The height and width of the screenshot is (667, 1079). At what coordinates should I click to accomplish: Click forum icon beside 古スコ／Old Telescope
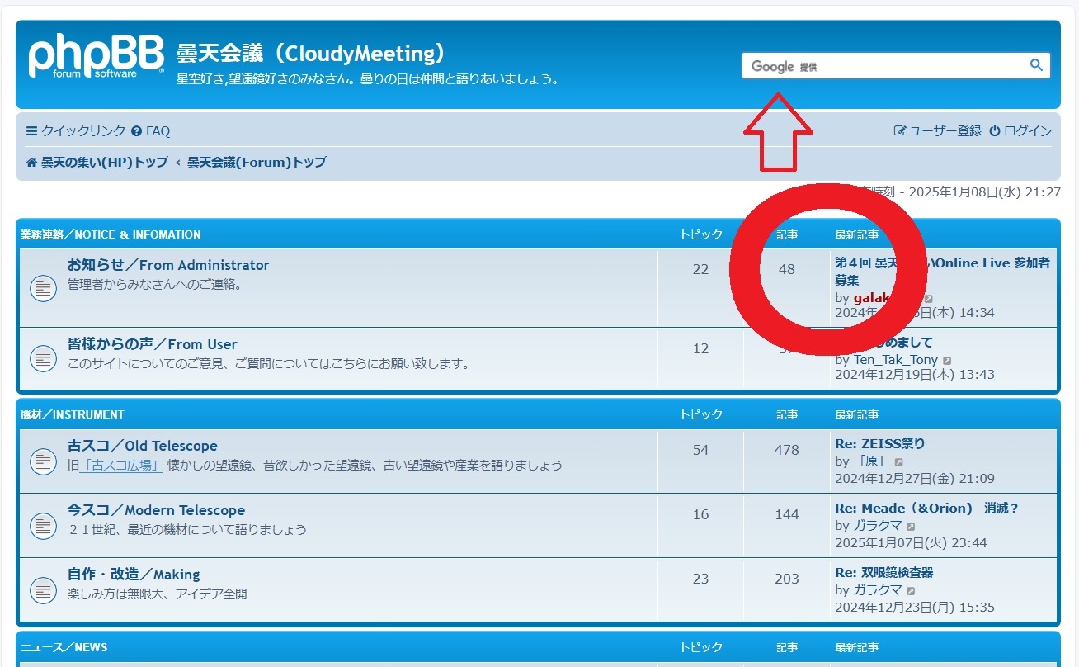(43, 461)
